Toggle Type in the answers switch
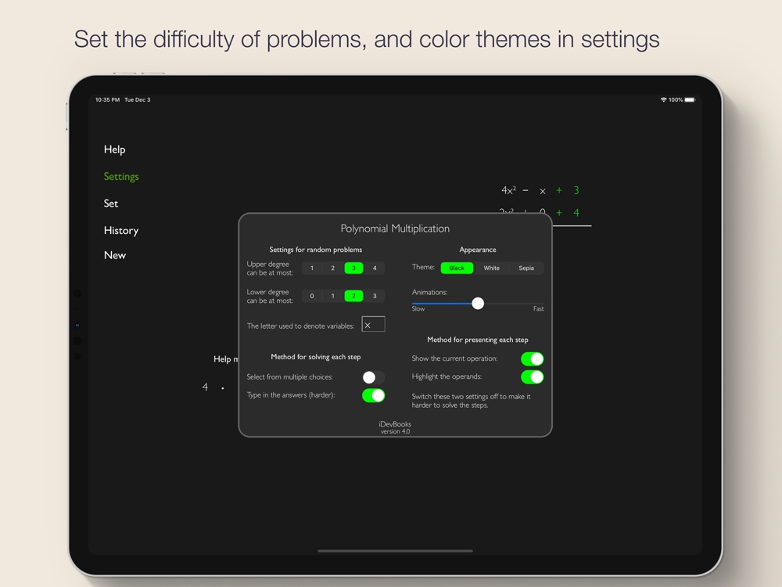This screenshot has width=782, height=587. tap(374, 395)
